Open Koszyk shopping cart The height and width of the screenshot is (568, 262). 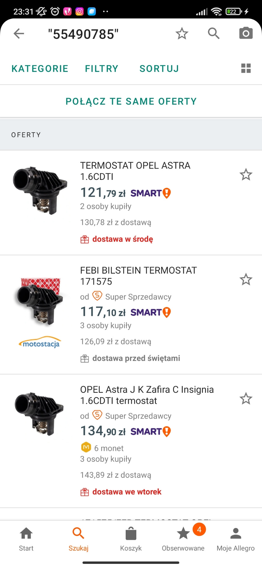131,539
